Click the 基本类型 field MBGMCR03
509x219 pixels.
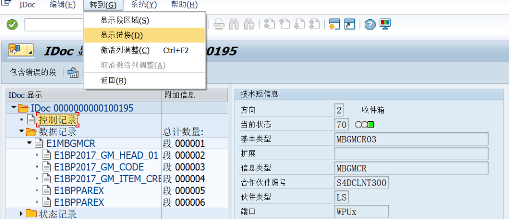pos(411,139)
